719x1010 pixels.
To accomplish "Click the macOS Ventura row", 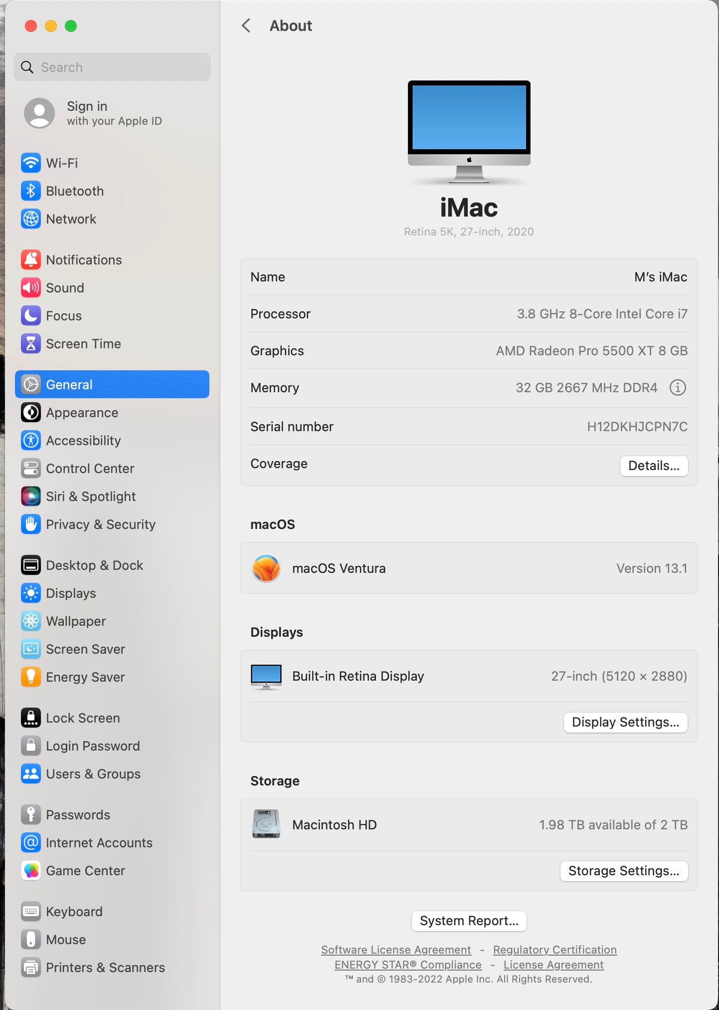I will [469, 568].
